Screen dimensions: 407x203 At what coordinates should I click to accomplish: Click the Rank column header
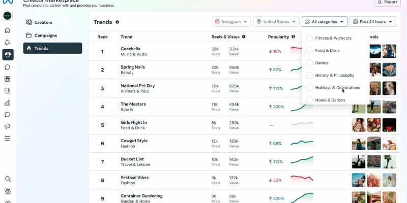pyautogui.click(x=103, y=37)
